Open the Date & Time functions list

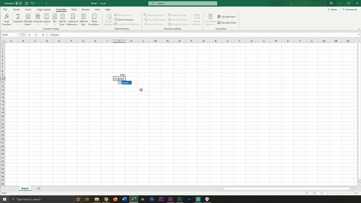[x=63, y=19]
